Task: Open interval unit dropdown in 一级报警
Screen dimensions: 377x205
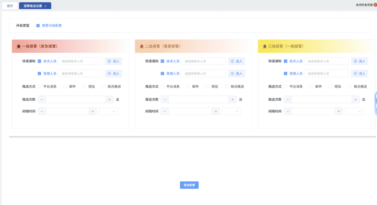Action: 108,111
